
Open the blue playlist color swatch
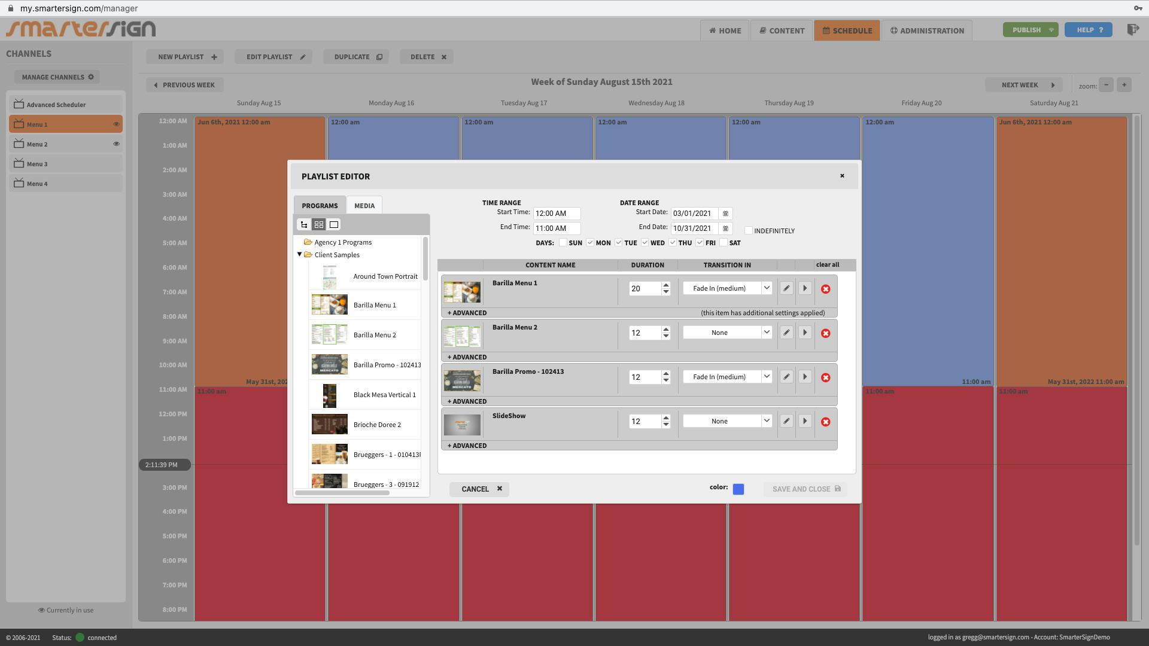click(x=738, y=489)
